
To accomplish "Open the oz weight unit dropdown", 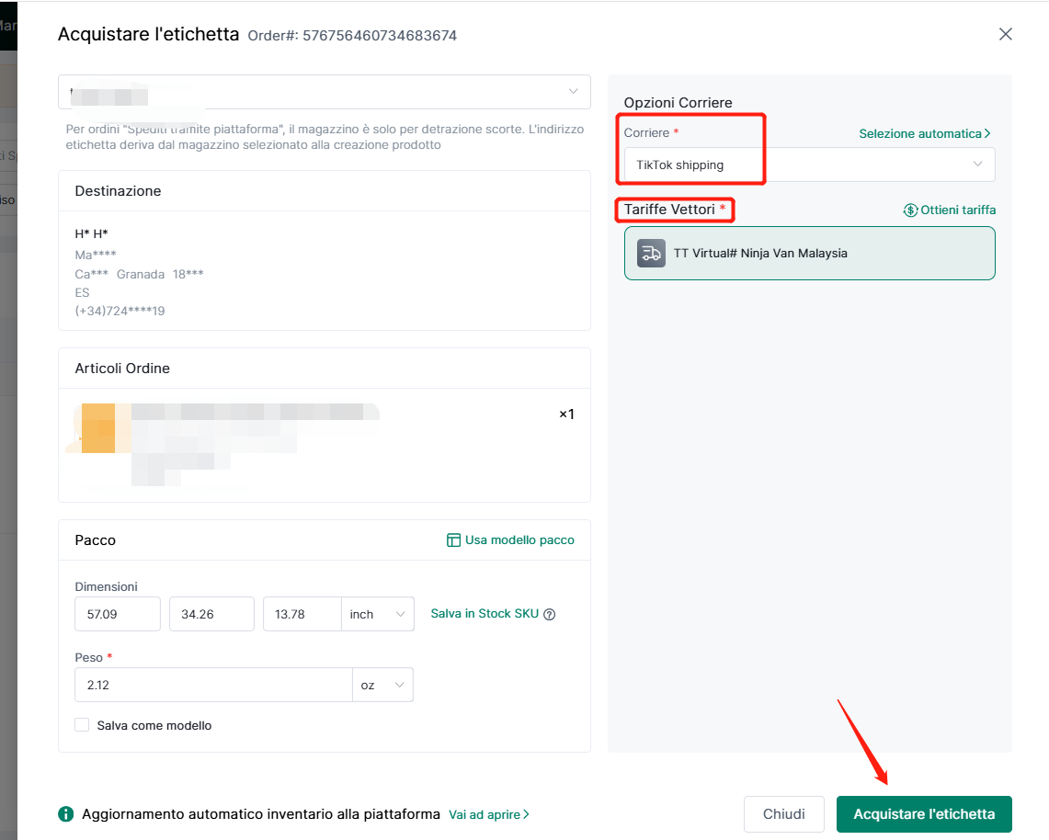I will coord(382,685).
